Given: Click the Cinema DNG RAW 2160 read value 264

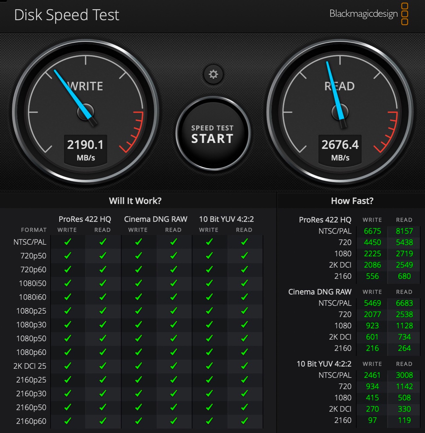Looking at the screenshot, I should tap(404, 348).
